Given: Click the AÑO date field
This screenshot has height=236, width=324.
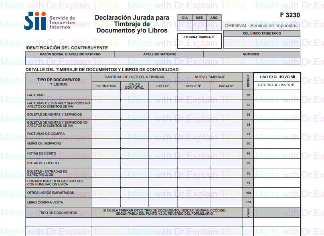Looking at the screenshot, I should (214, 26).
